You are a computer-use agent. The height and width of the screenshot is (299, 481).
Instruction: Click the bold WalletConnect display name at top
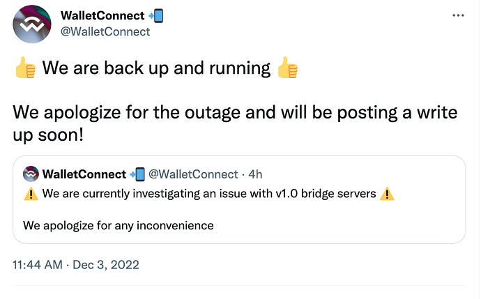102,15
